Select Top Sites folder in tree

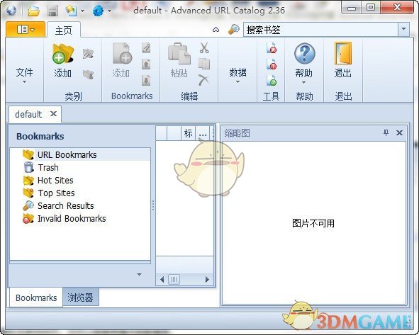[x=57, y=193]
